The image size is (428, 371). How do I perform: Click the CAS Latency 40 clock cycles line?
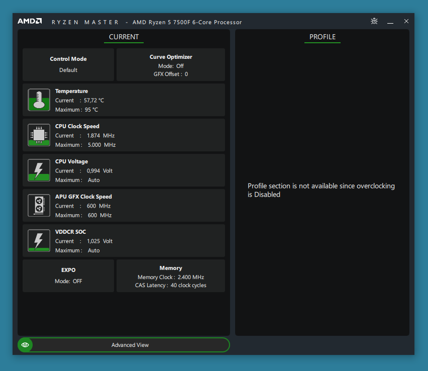pos(171,285)
